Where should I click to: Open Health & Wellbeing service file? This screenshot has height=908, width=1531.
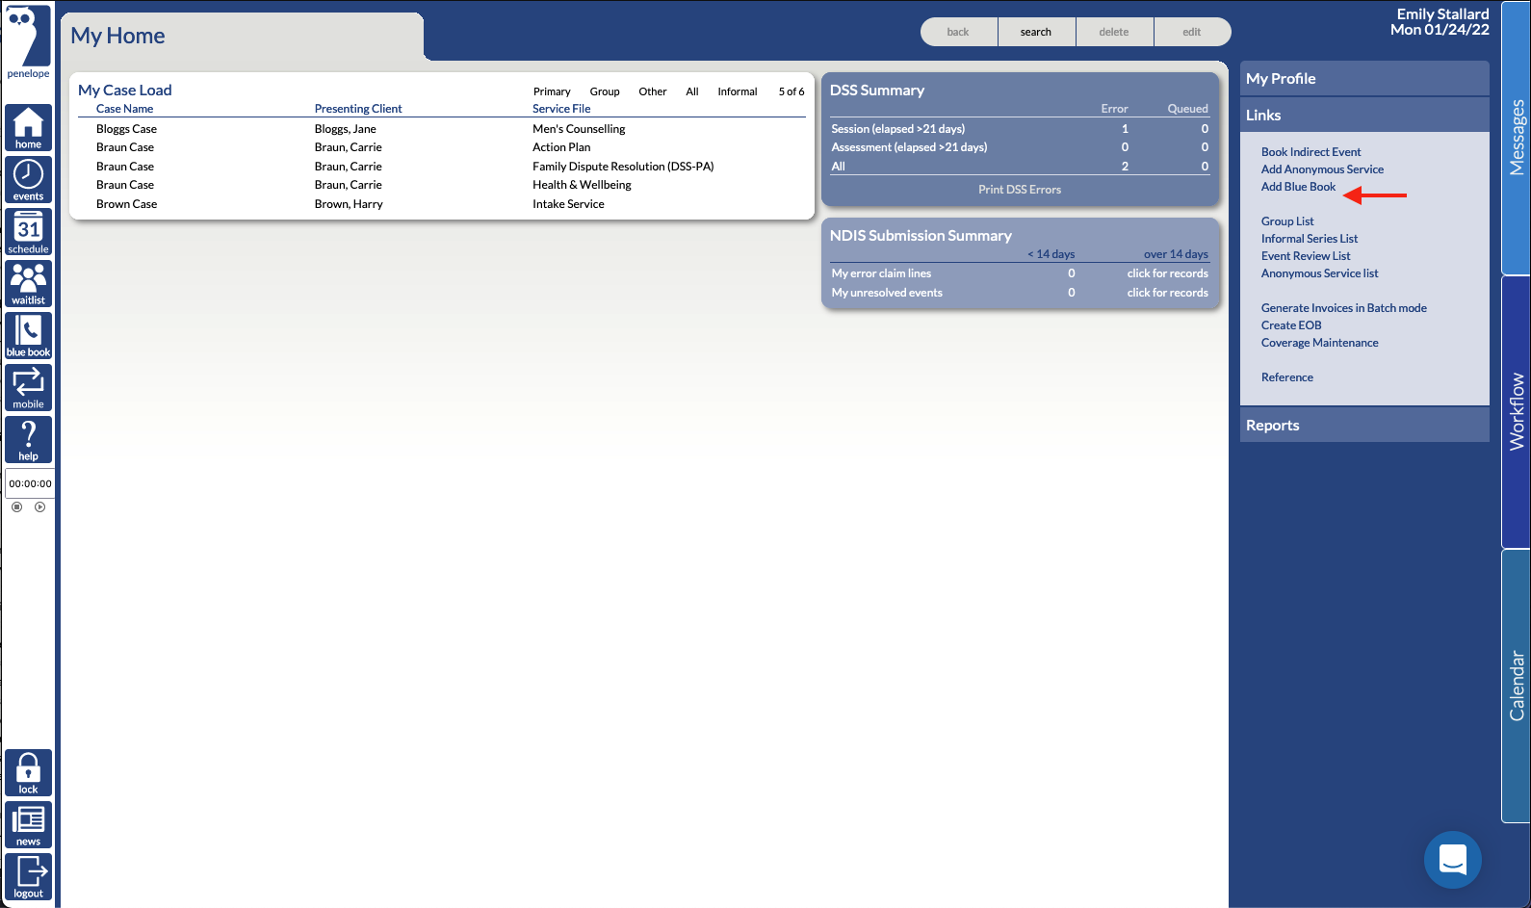[582, 185]
